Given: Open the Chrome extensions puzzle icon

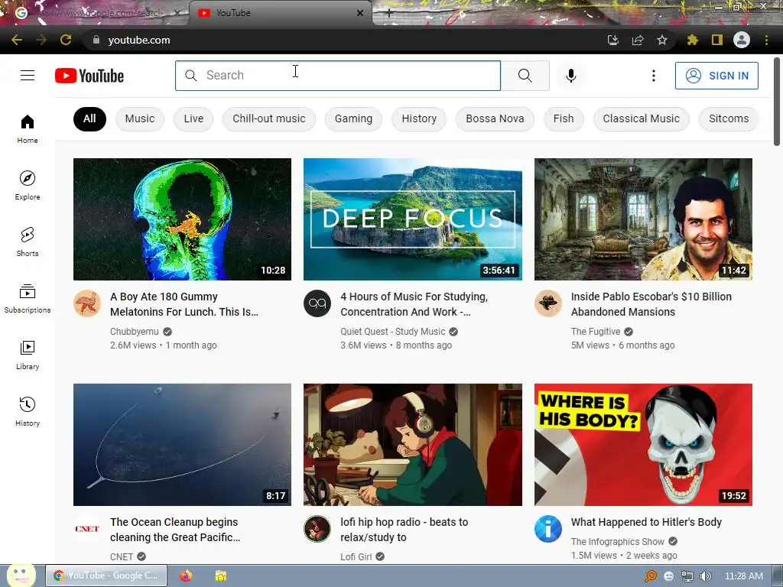Looking at the screenshot, I should pos(692,40).
